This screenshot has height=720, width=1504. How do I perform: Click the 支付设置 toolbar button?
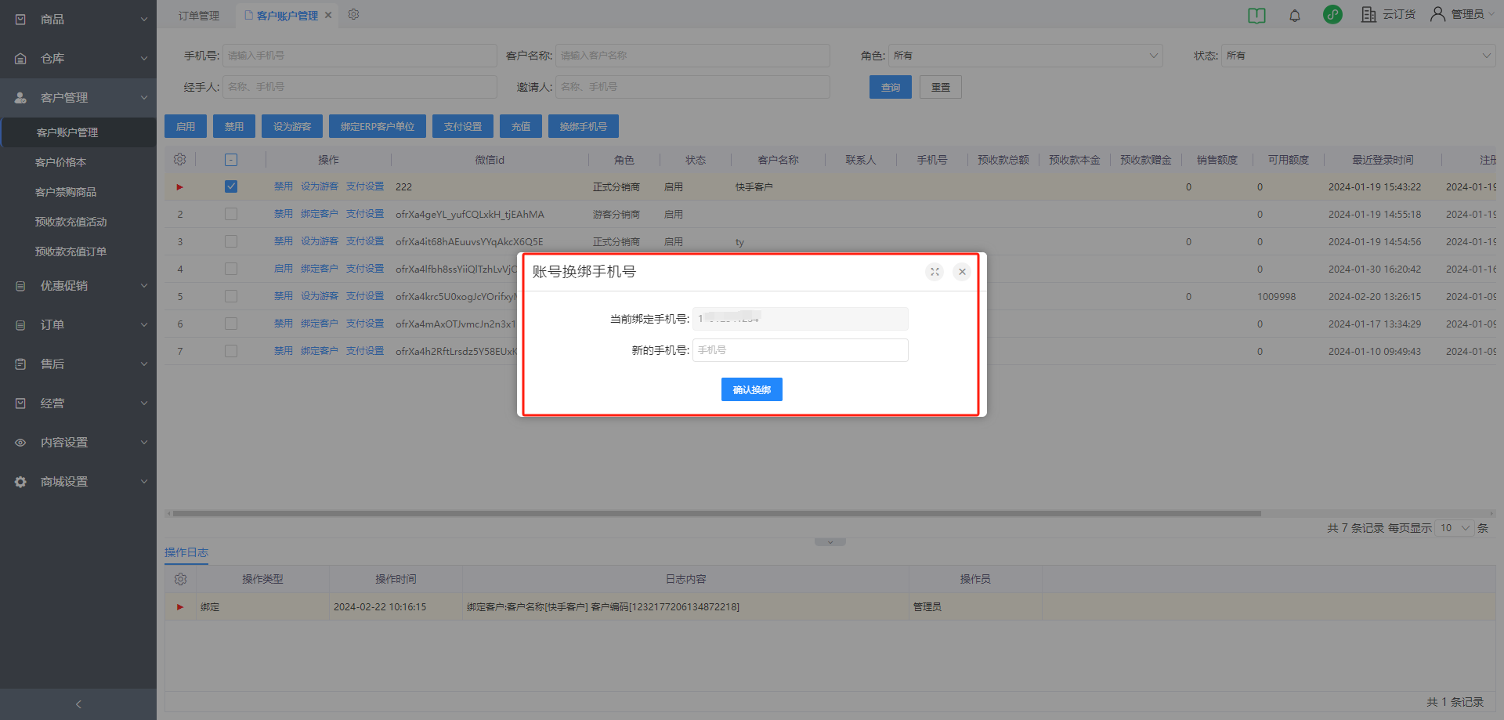(463, 126)
